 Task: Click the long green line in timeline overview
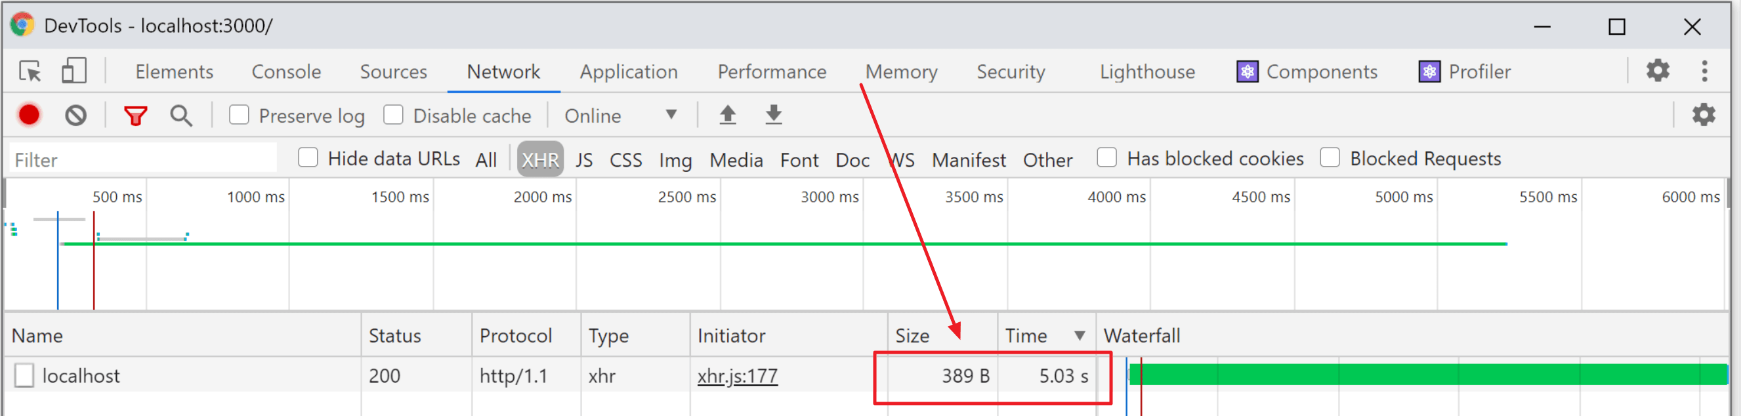(784, 243)
